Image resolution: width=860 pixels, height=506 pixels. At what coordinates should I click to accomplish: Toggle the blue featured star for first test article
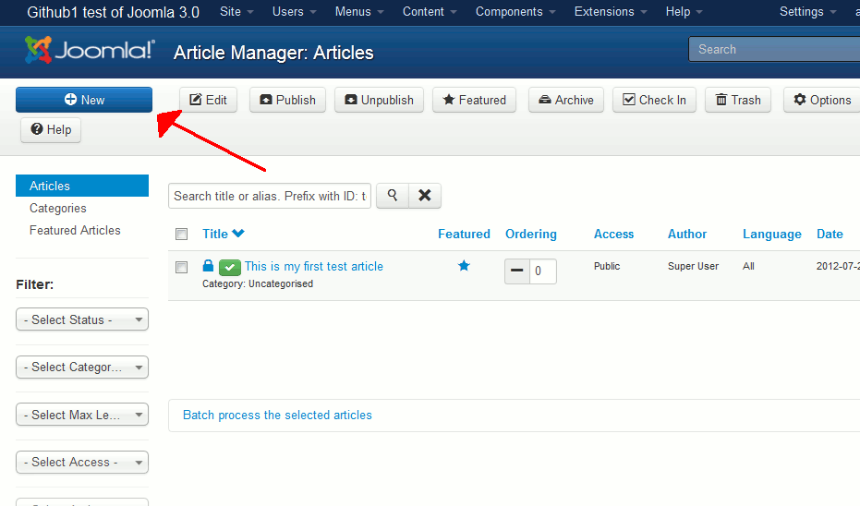[464, 266]
